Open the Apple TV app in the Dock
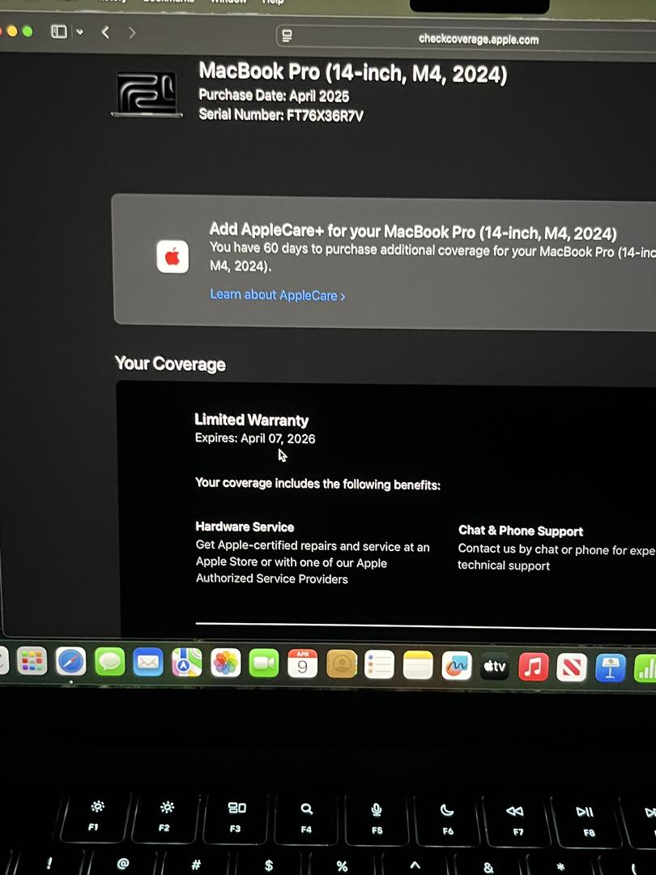656x875 pixels. click(x=495, y=667)
